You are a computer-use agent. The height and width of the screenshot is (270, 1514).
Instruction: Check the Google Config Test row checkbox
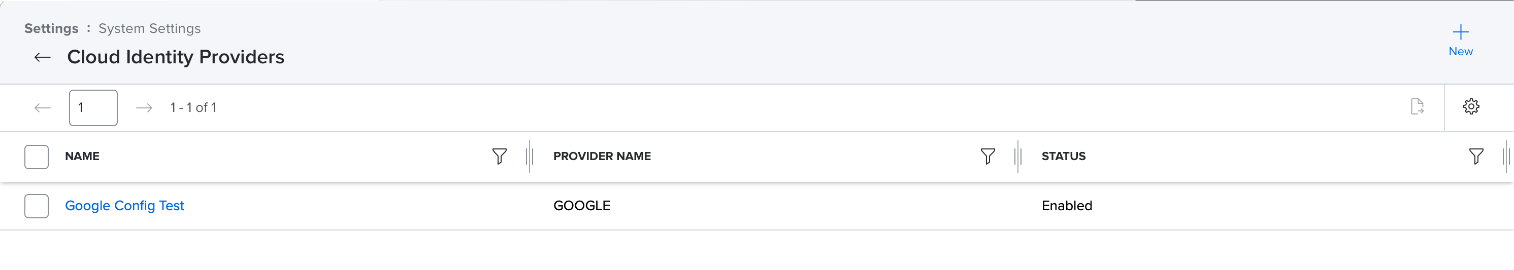pyautogui.click(x=37, y=206)
